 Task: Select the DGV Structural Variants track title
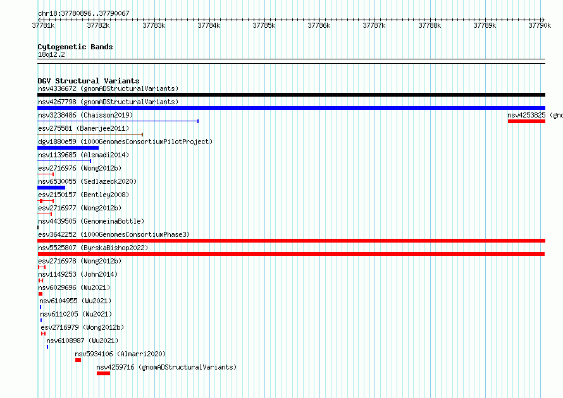[x=89, y=81]
